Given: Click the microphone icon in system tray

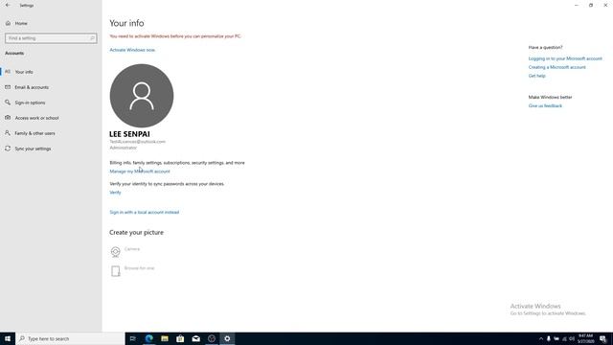Looking at the screenshot, I should [549, 338].
